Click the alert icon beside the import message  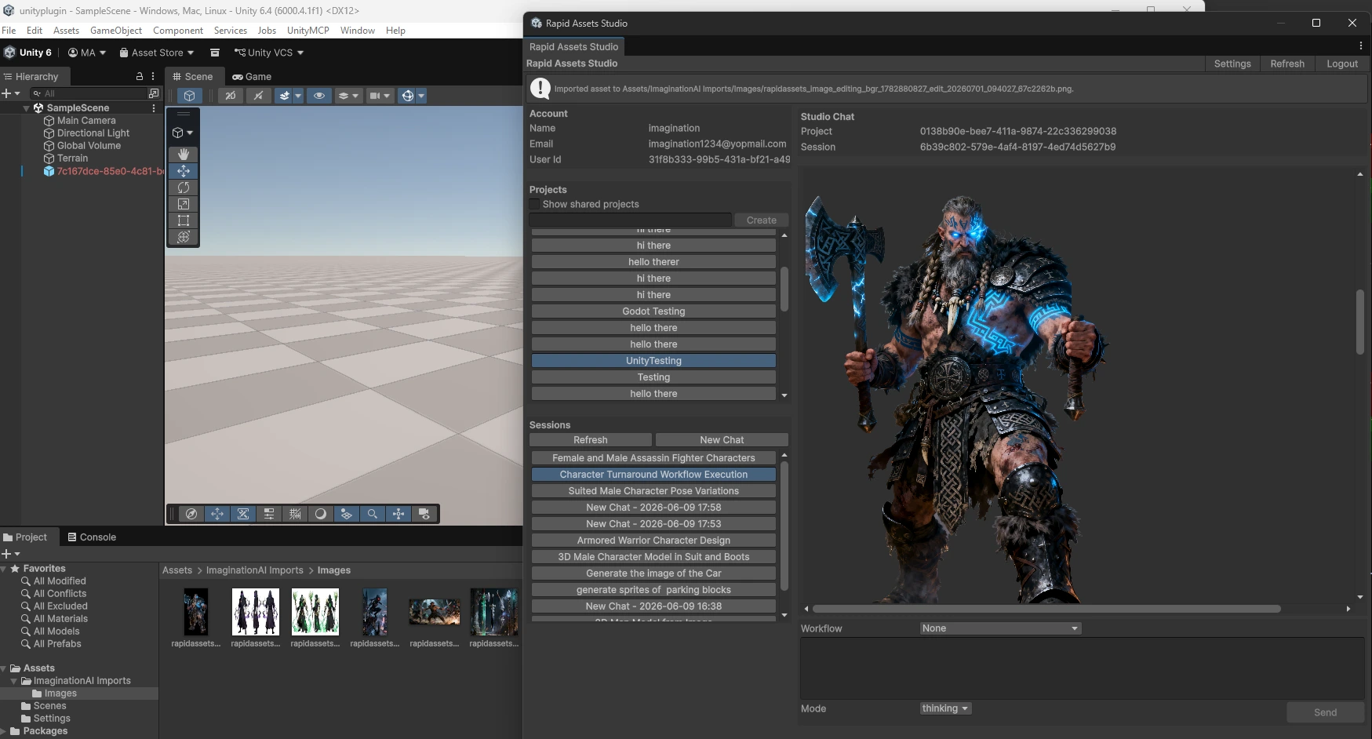pos(540,89)
